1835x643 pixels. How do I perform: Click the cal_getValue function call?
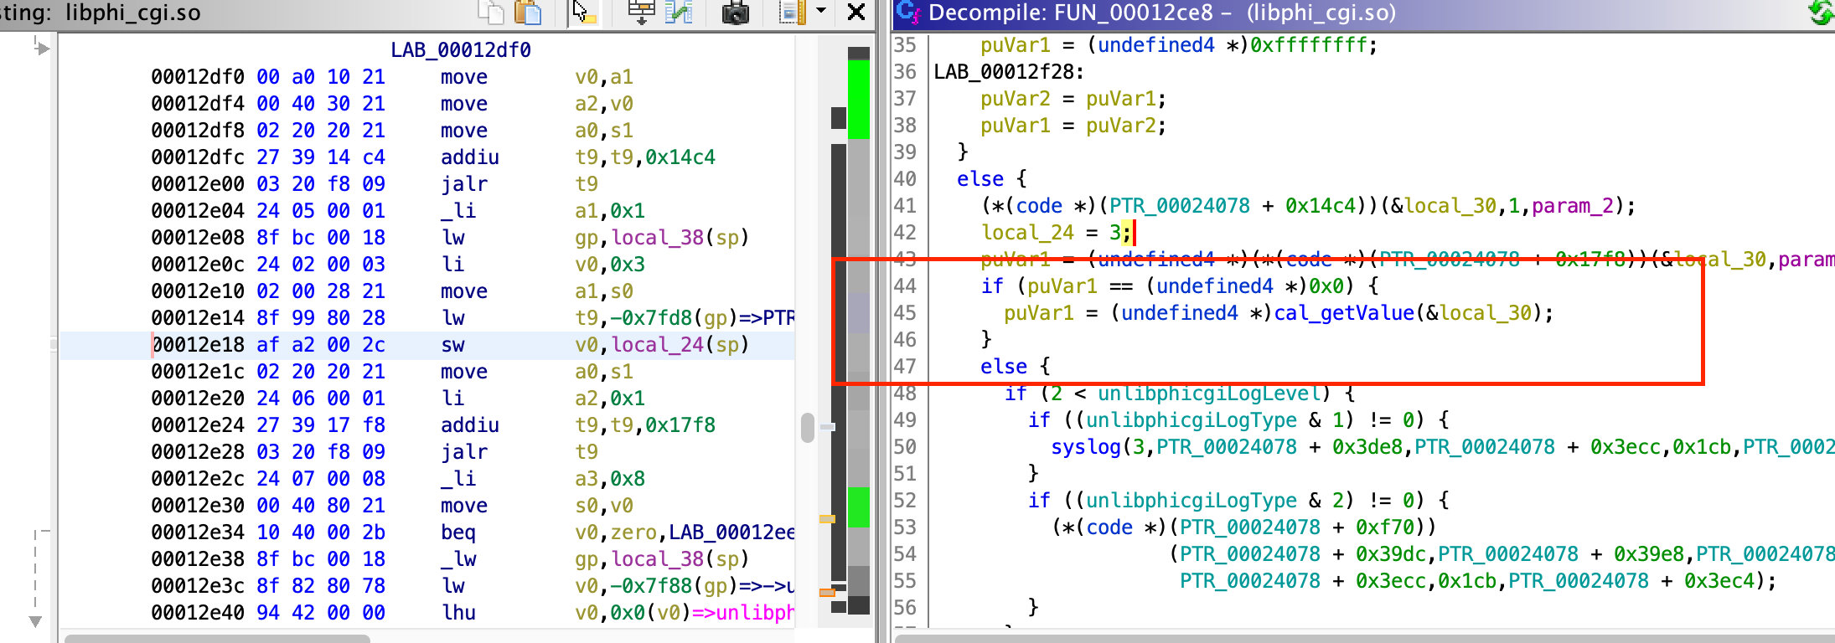tap(1344, 313)
